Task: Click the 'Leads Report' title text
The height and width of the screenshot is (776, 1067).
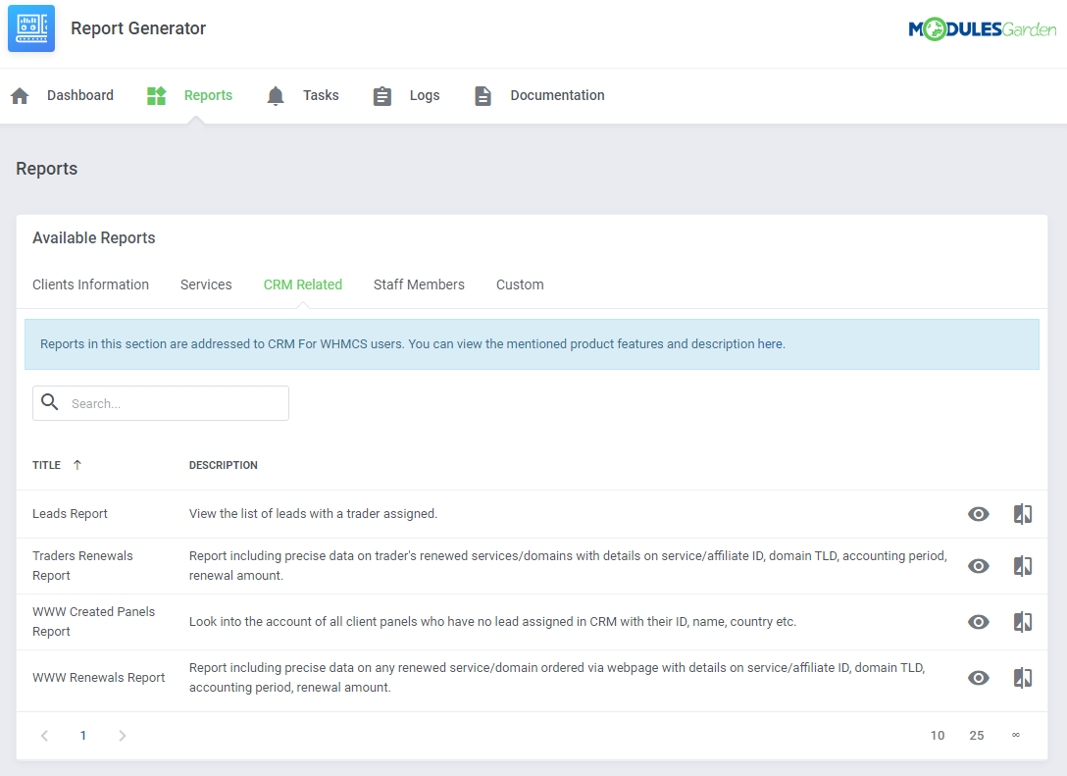Action: tap(70, 514)
